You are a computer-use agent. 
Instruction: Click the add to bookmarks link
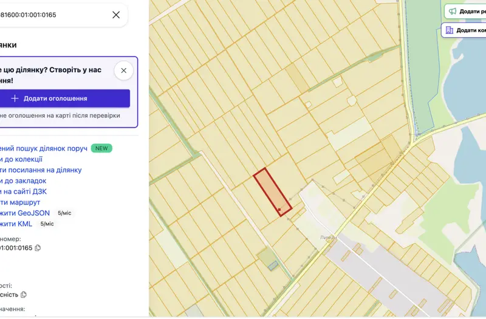[23, 180]
